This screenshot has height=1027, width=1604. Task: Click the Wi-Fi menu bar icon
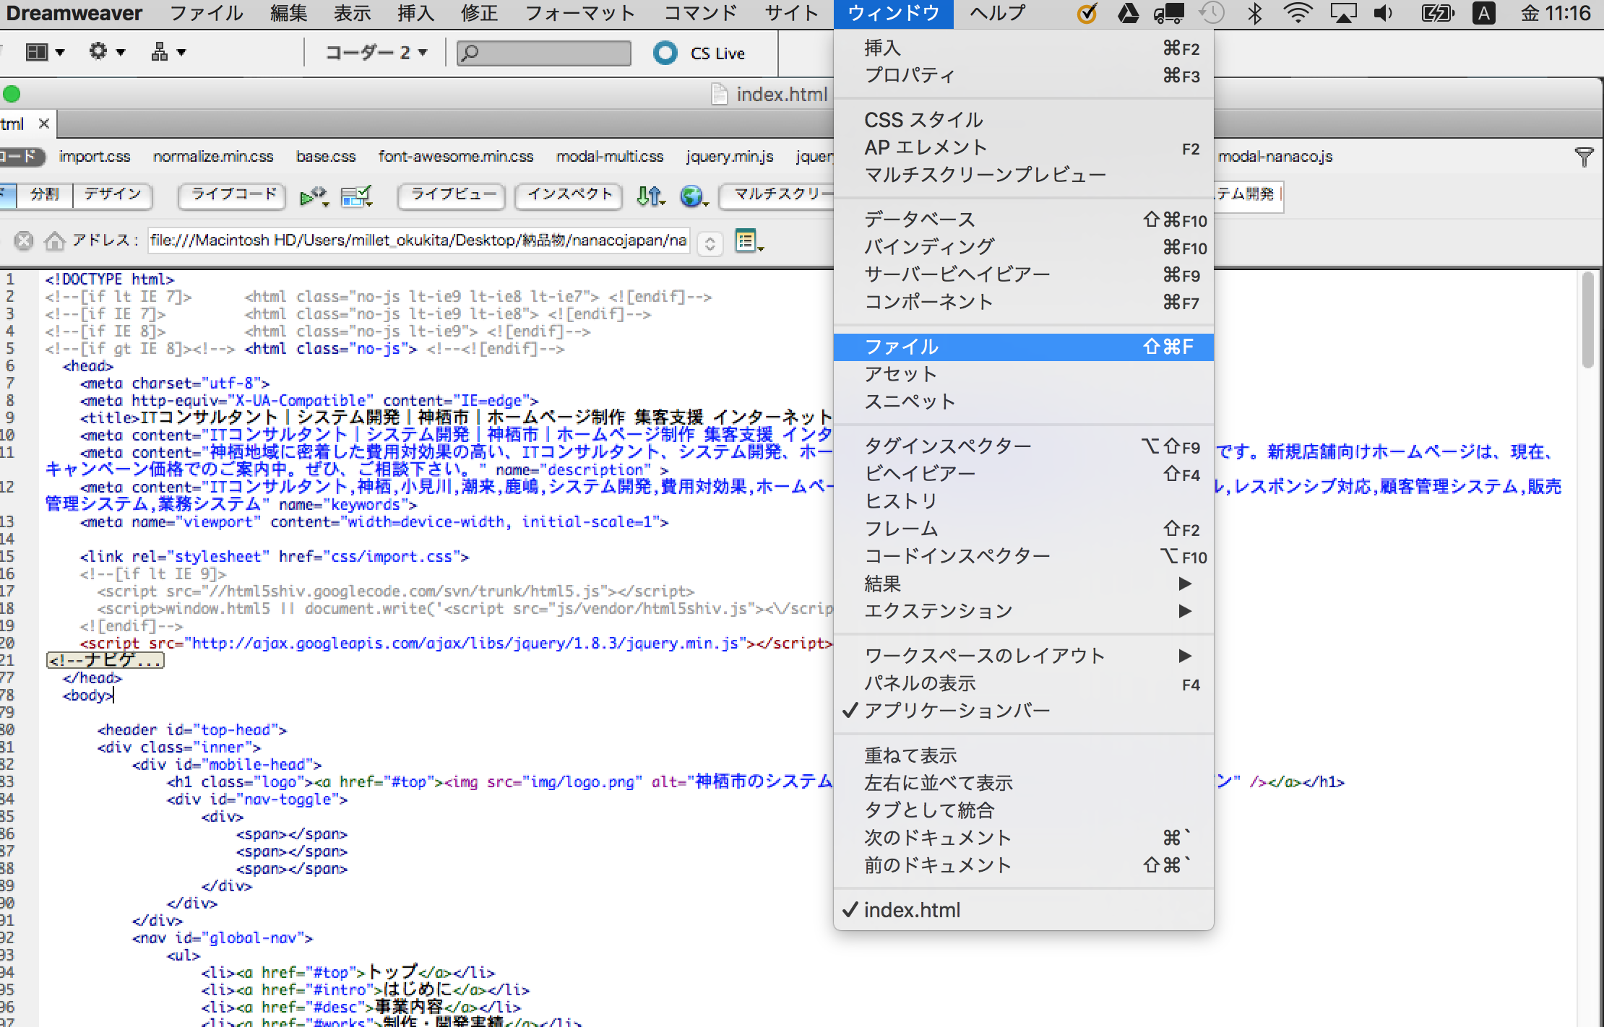click(1298, 13)
